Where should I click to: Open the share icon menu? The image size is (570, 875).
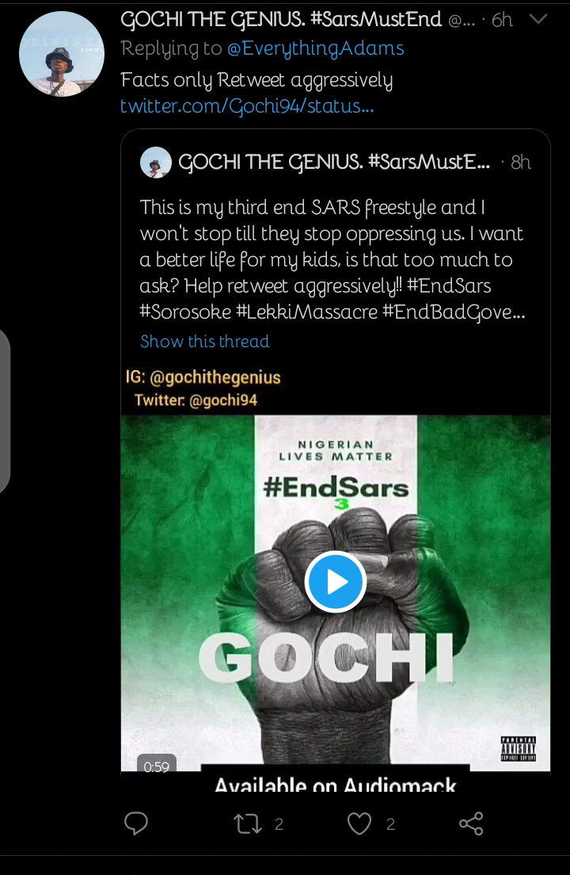tap(471, 824)
